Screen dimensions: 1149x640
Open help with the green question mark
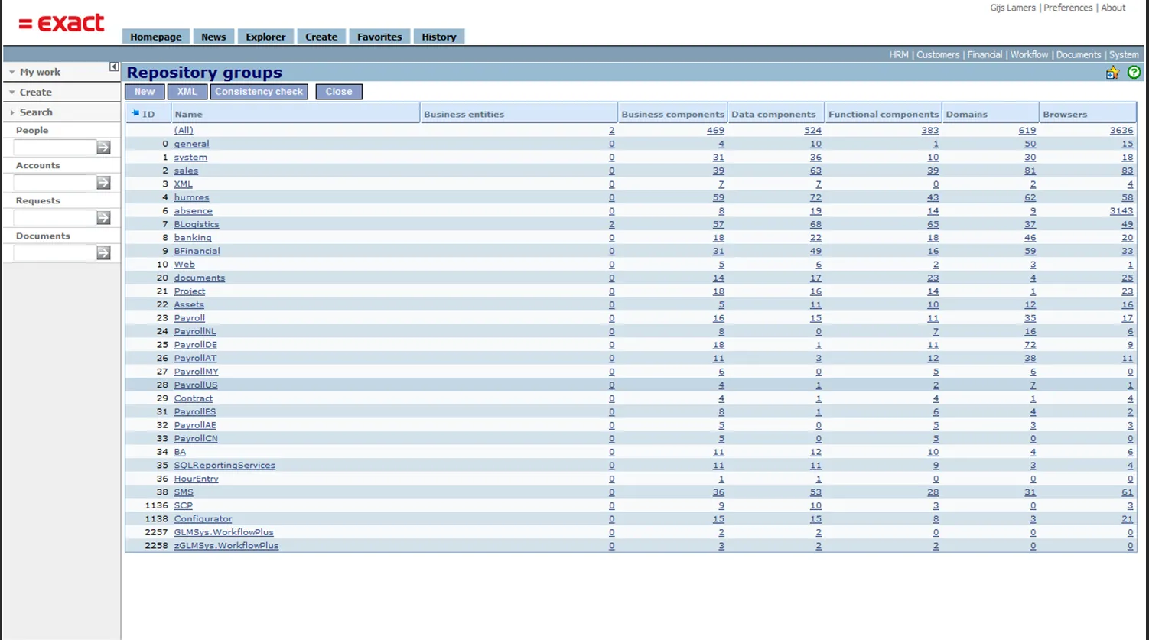tap(1134, 72)
